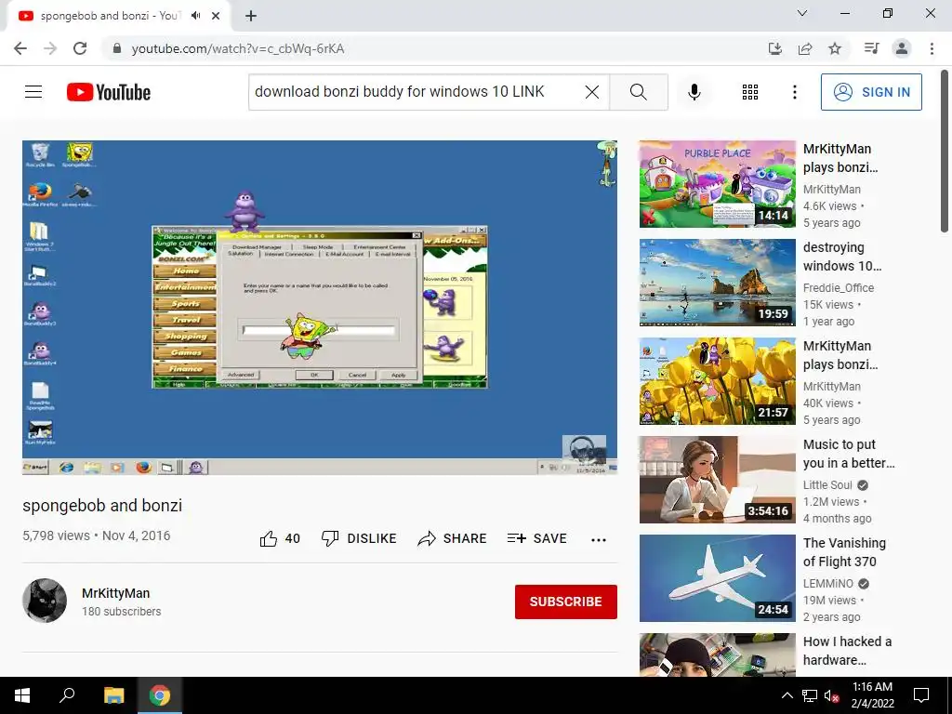
Task: Select the spongebob and bonzi tab
Action: click(110, 16)
